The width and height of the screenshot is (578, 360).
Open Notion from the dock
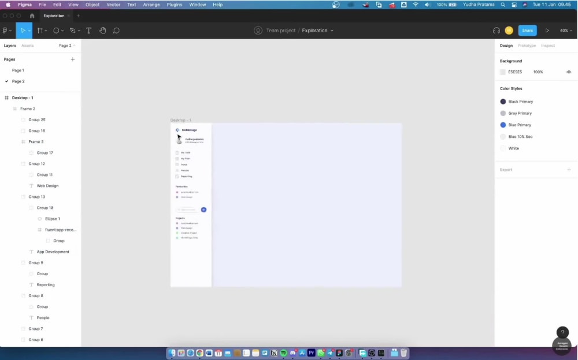tap(274, 352)
